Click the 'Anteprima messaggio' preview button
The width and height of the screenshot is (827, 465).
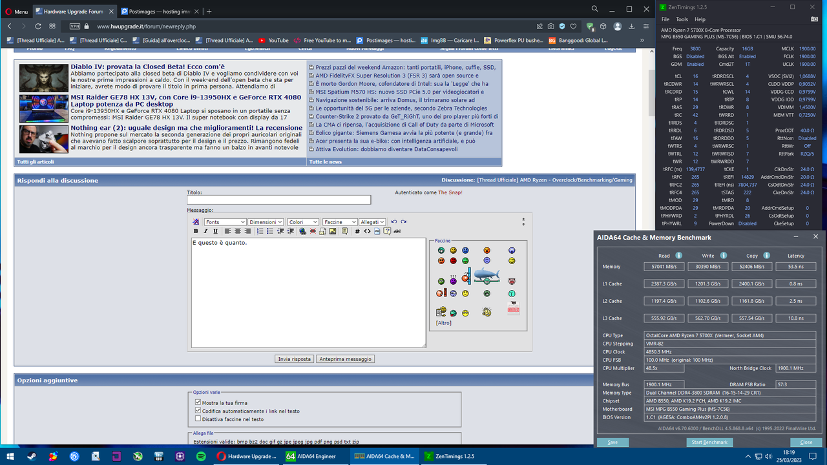(345, 359)
